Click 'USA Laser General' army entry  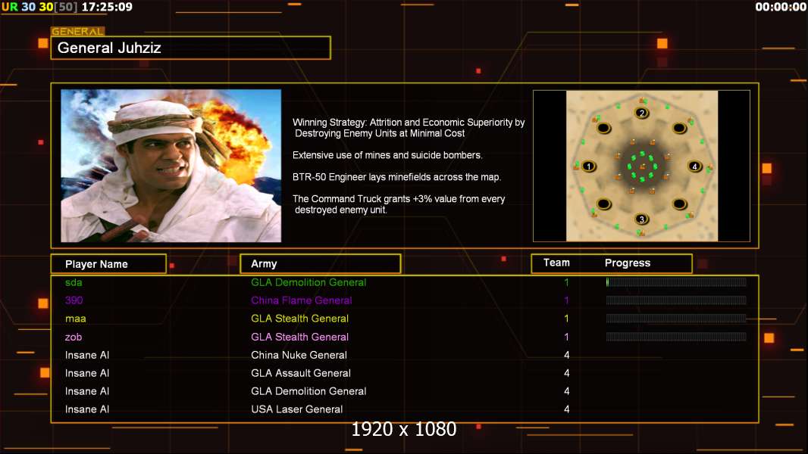[x=297, y=409]
